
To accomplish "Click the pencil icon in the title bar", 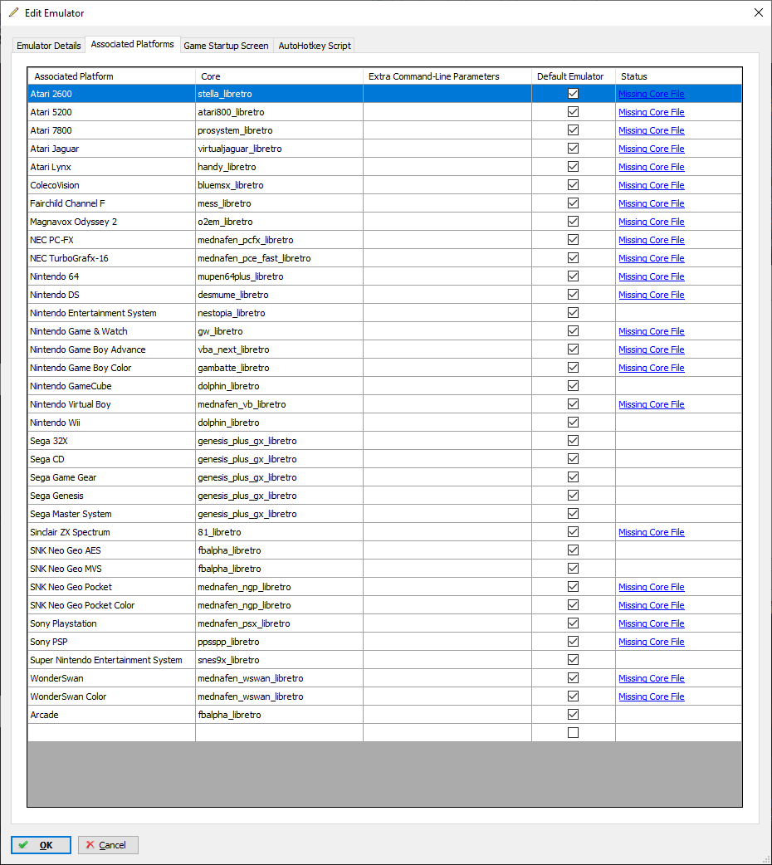I will (x=13, y=12).
